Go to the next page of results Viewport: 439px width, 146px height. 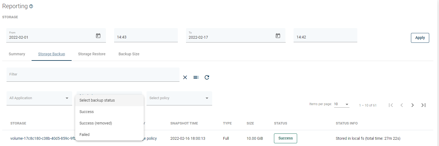413,105
